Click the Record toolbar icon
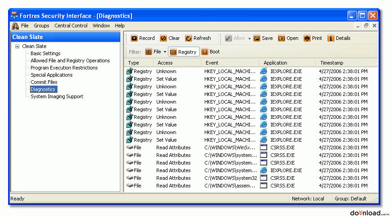This screenshot has height=217, width=392. 134,38
